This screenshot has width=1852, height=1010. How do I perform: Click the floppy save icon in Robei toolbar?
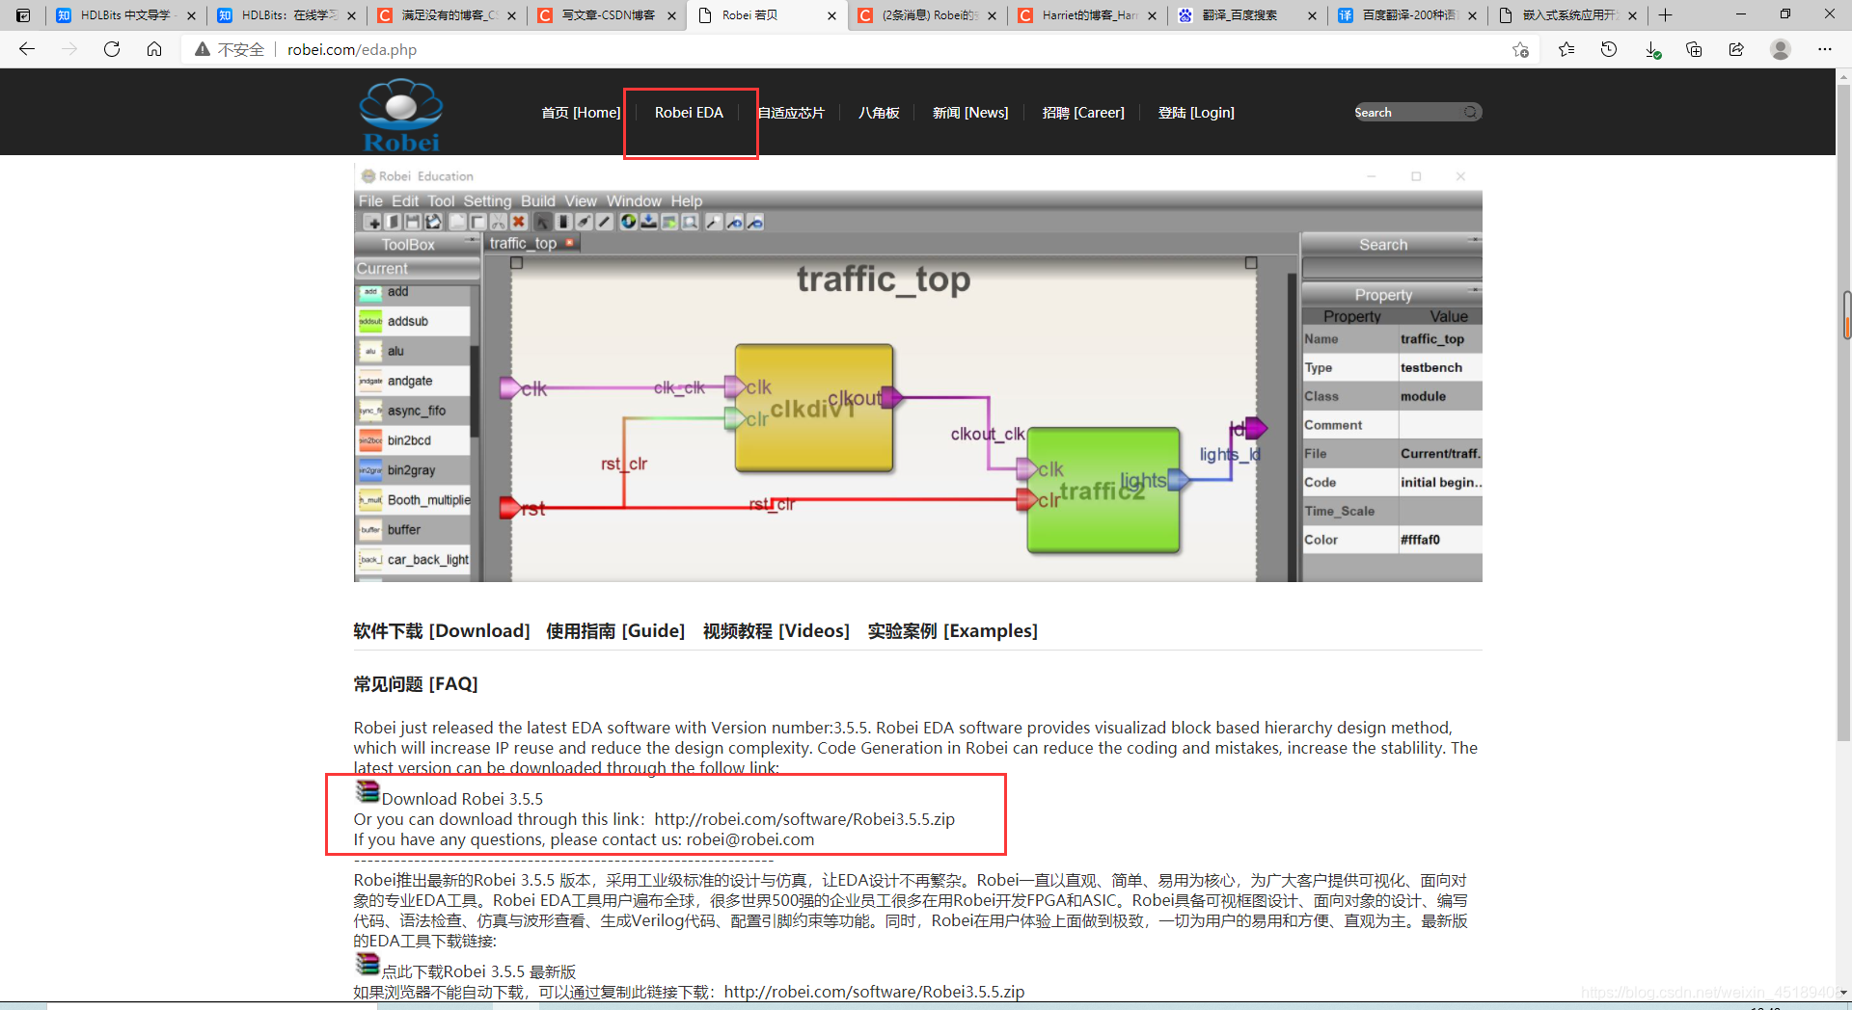[x=413, y=223]
